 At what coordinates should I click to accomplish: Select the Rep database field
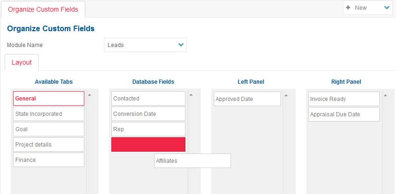point(148,129)
